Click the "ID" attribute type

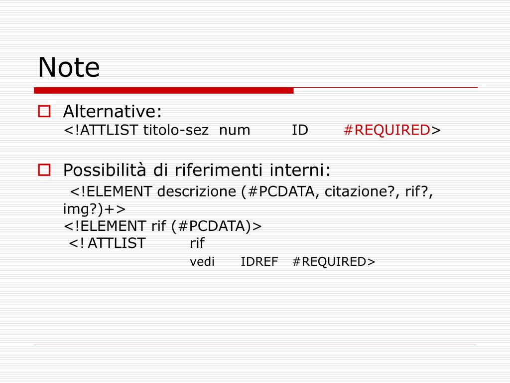(x=300, y=130)
